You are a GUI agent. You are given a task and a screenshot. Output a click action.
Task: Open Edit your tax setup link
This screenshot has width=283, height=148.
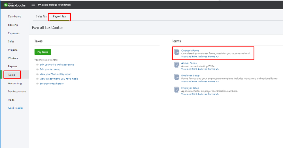click(50, 69)
